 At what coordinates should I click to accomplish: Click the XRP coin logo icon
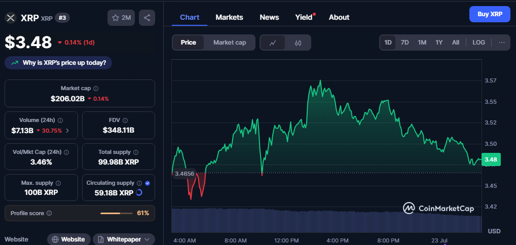pyautogui.click(x=11, y=18)
